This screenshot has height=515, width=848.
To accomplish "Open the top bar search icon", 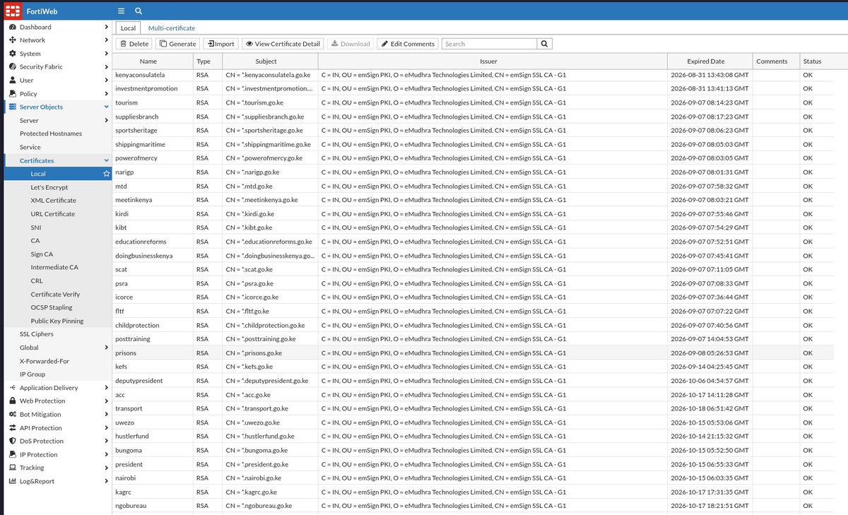I will click(139, 11).
